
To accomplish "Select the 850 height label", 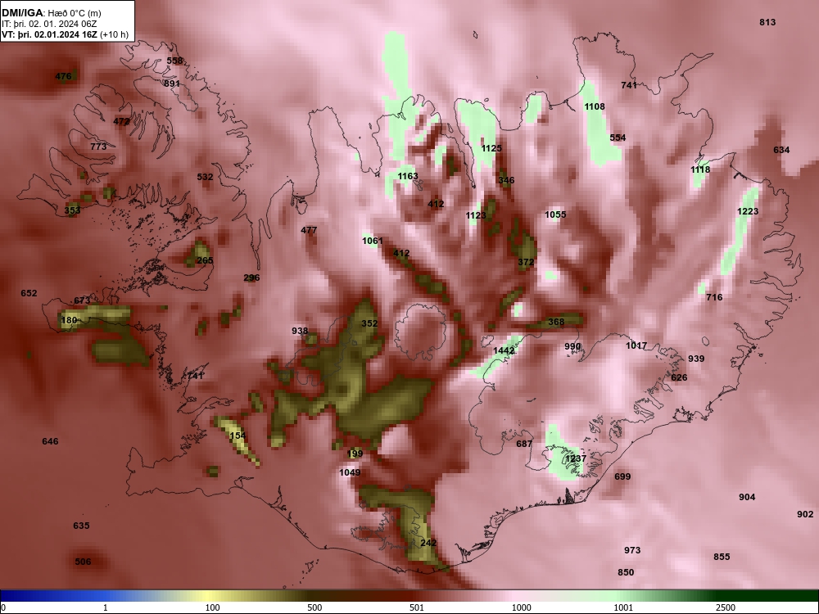I will click(x=626, y=572).
